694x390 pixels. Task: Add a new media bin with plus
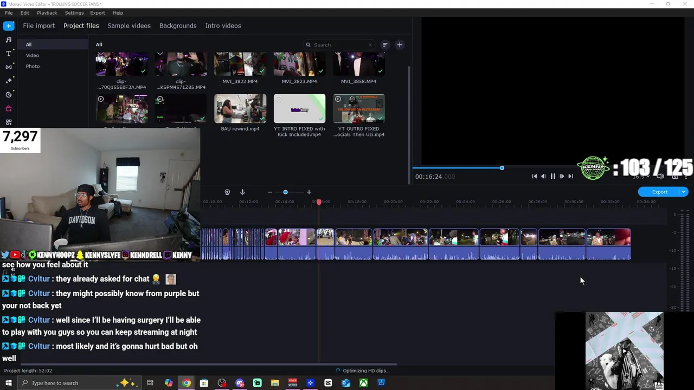coord(400,45)
